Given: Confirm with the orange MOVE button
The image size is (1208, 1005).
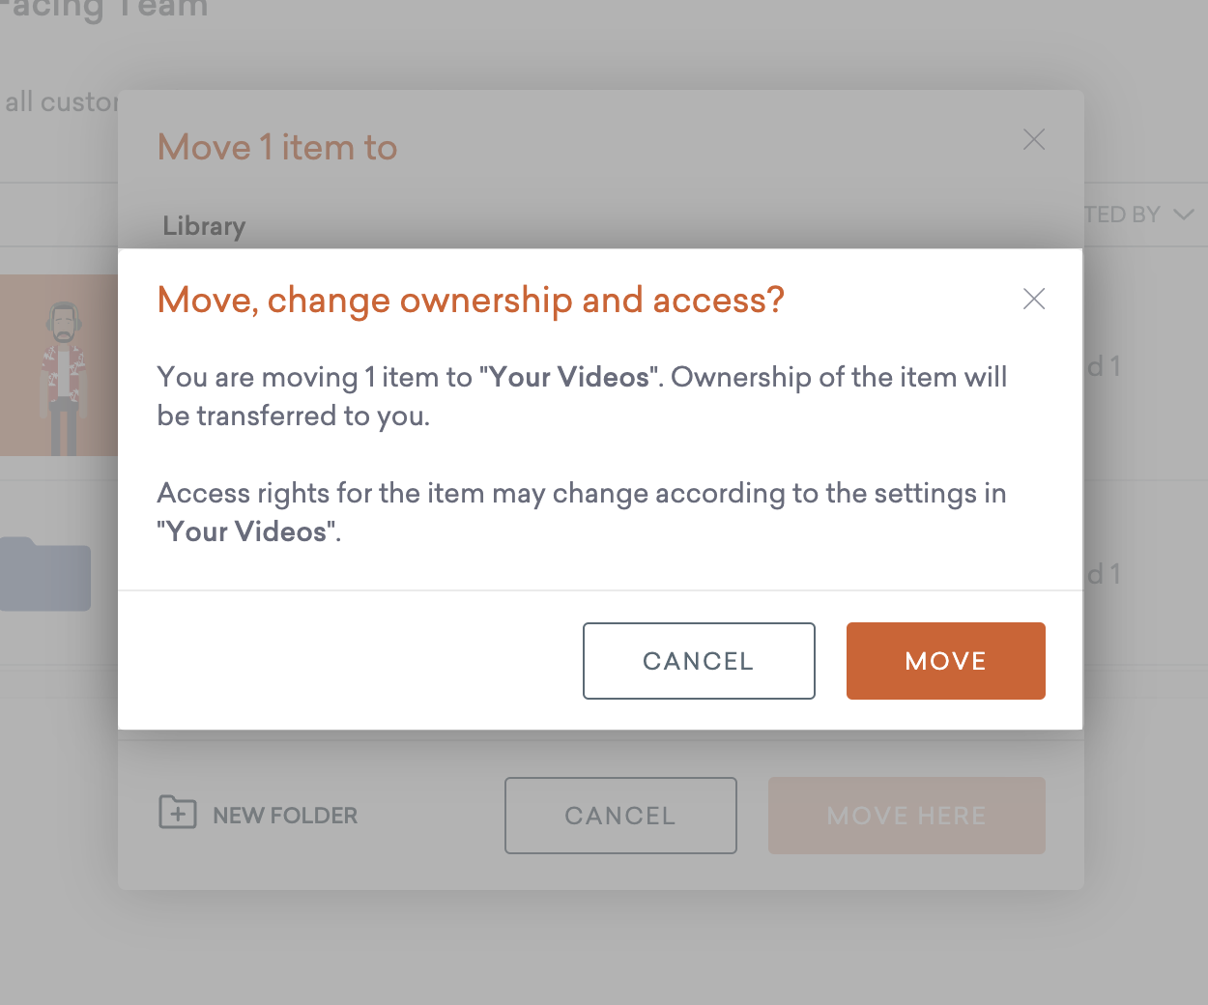Looking at the screenshot, I should (x=945, y=661).
